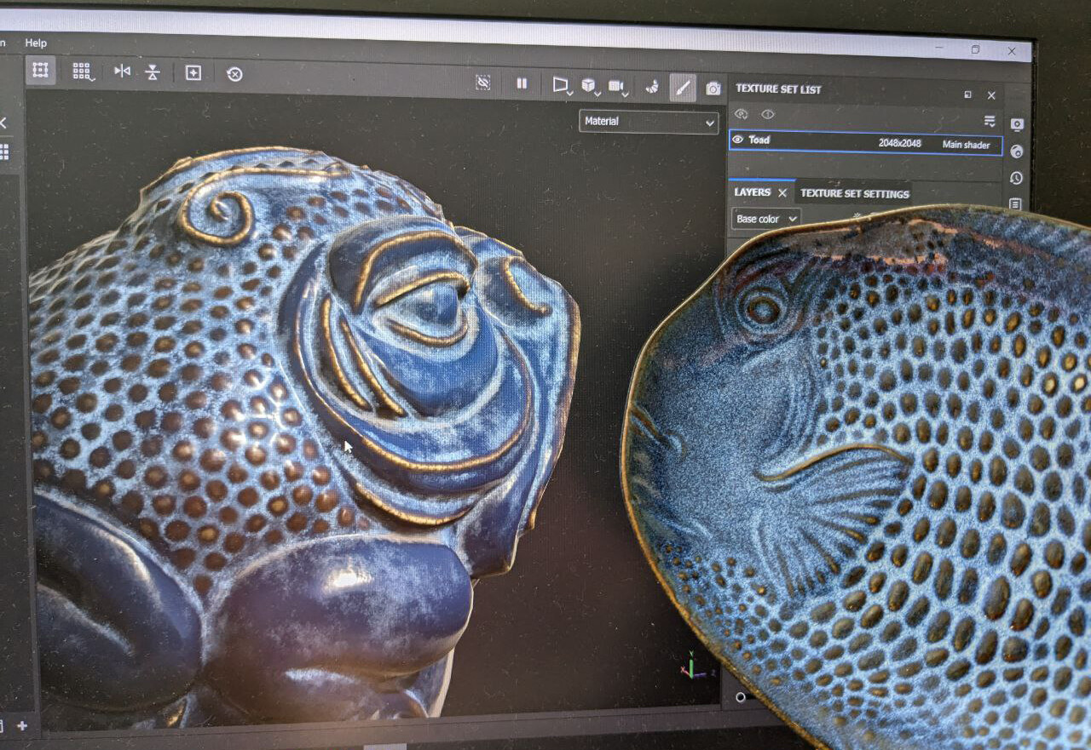The width and height of the screenshot is (1091, 750).
Task: Activate the mirror symmetry tool
Action: pos(122,72)
